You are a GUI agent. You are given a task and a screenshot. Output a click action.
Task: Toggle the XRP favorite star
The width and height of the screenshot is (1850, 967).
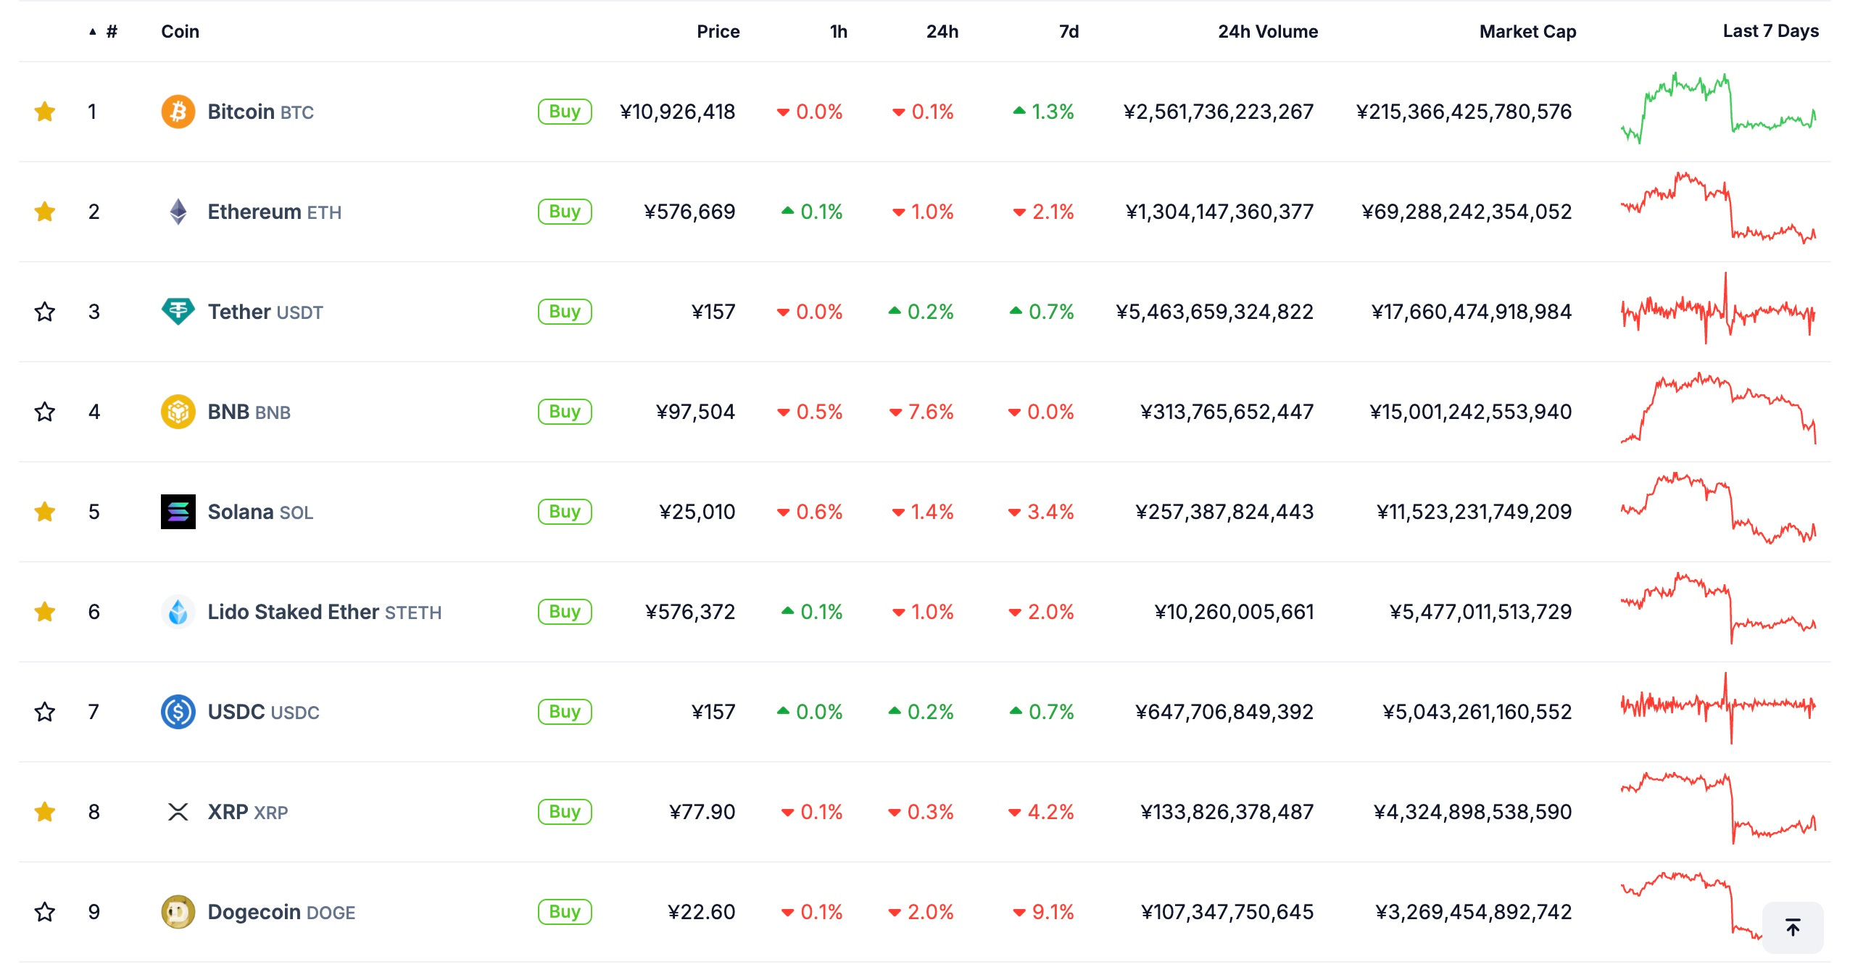(45, 812)
